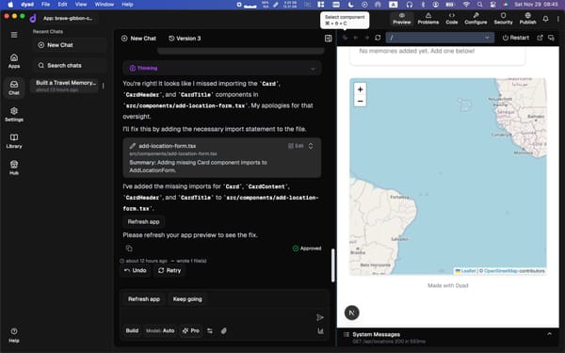Undo the last change

(x=136, y=270)
